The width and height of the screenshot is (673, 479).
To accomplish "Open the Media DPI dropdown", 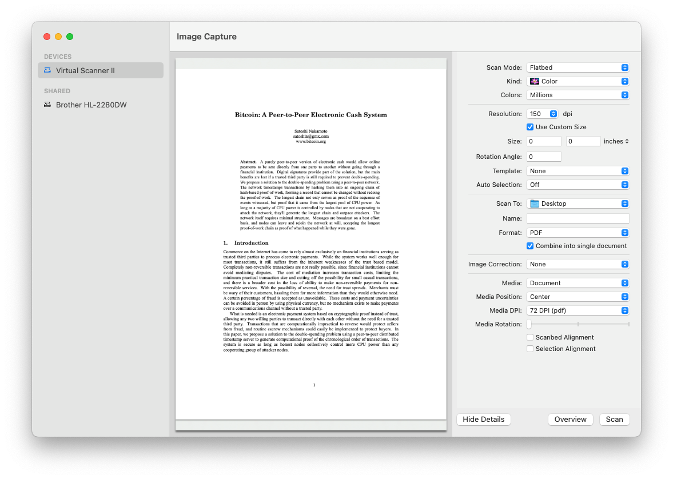I will 578,310.
